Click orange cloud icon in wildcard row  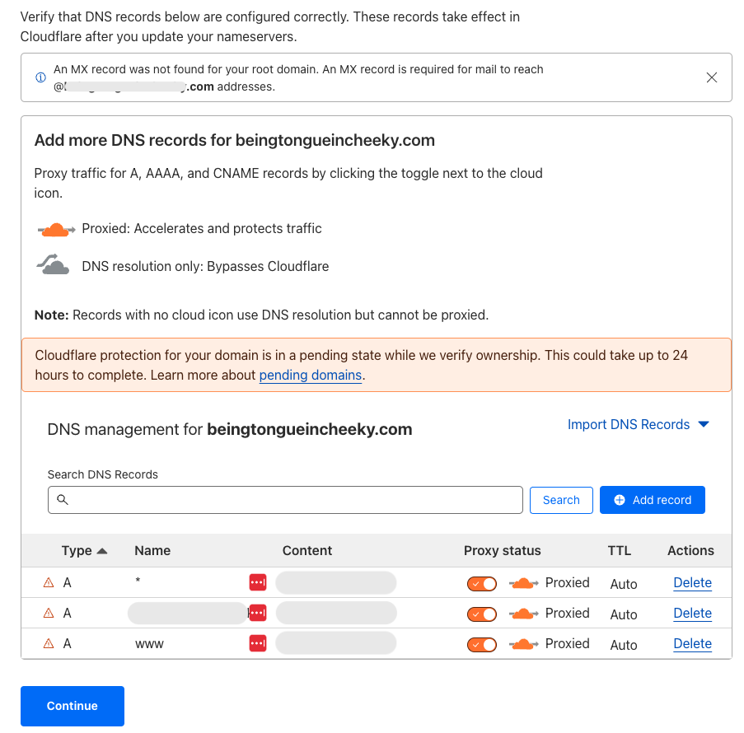(x=523, y=583)
